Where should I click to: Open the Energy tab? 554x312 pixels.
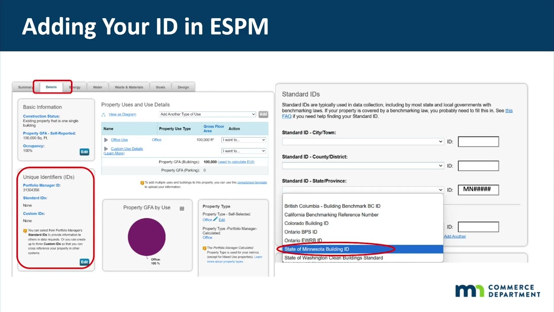click(x=75, y=87)
